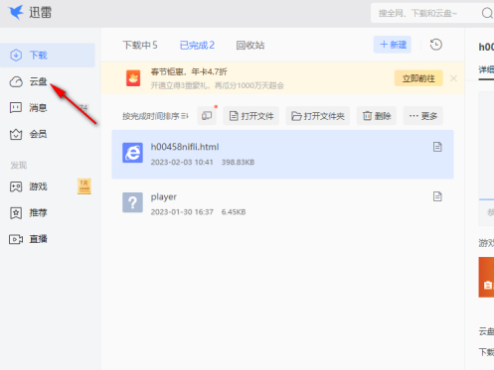
Task: Click the 打开文件 button
Action: [251, 116]
